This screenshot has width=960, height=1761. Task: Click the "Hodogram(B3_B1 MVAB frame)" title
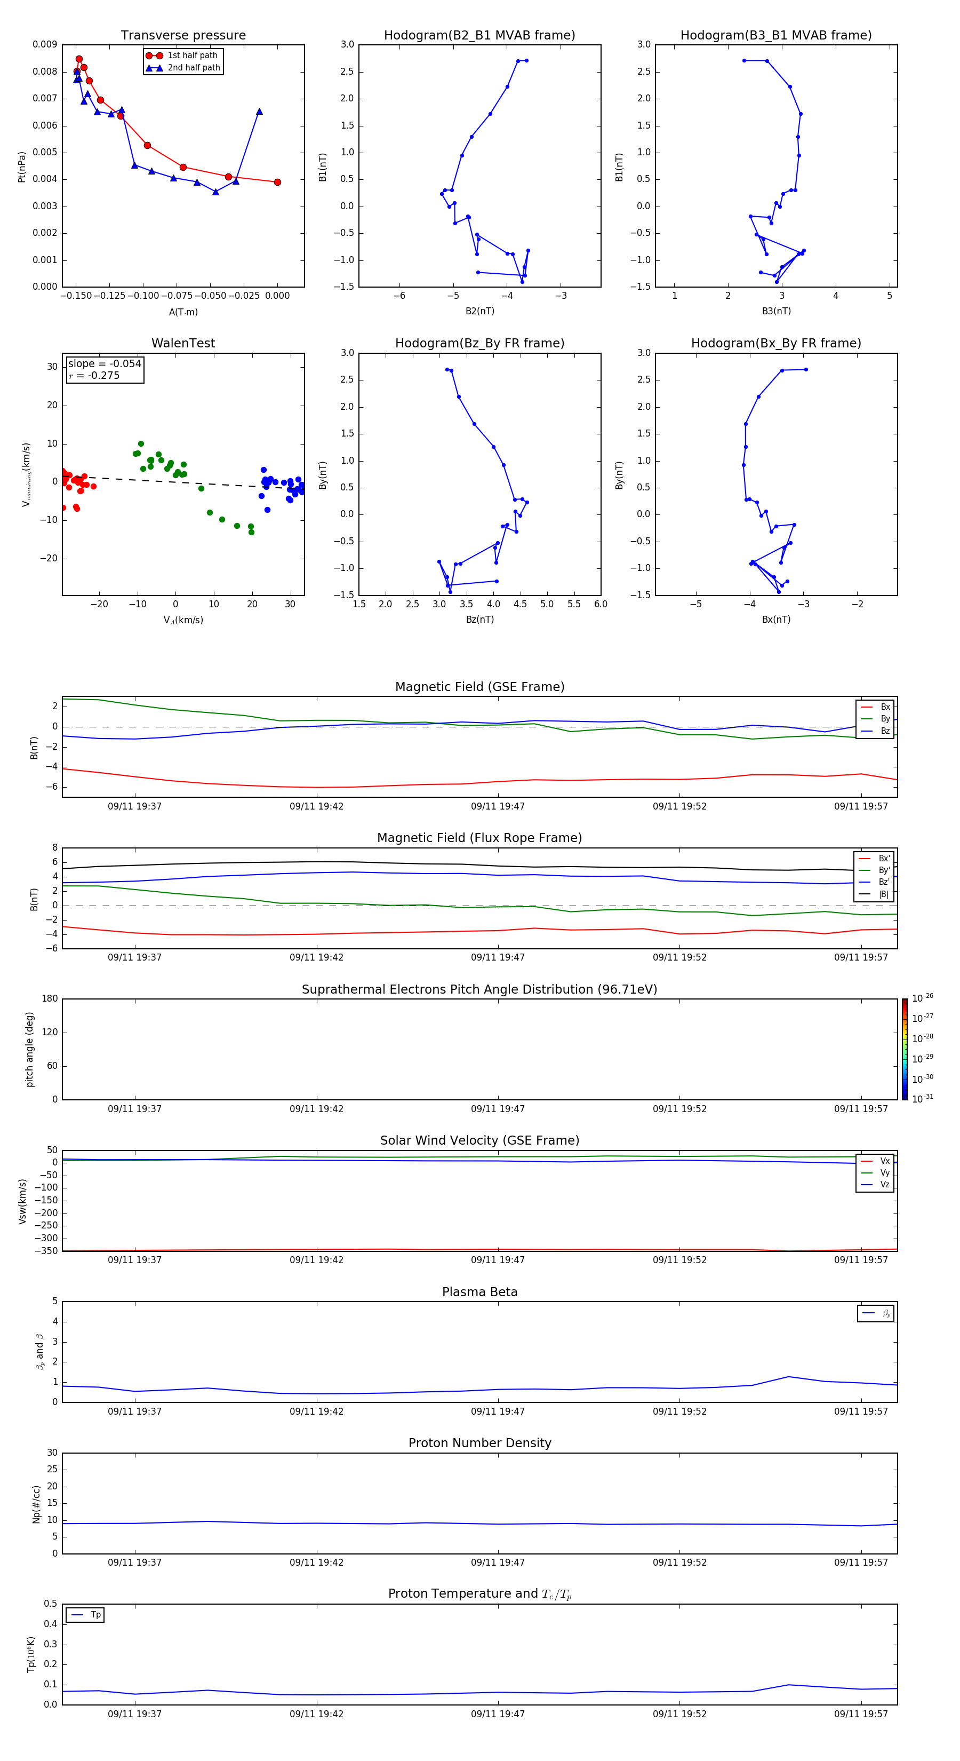pos(776,36)
